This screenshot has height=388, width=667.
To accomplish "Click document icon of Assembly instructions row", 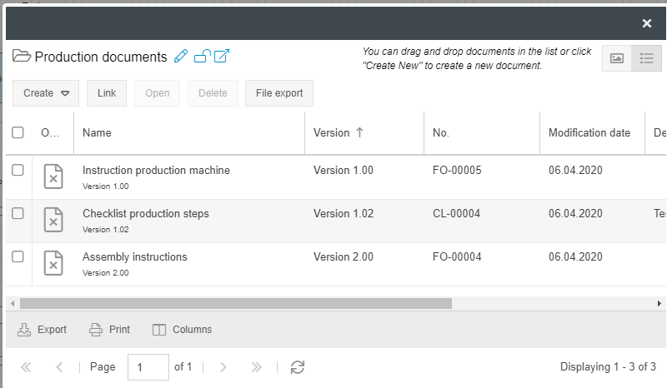I will click(53, 264).
